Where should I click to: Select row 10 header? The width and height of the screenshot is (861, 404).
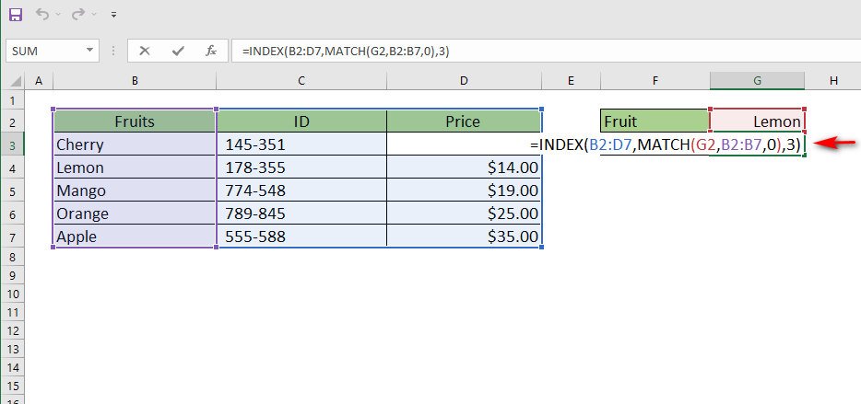(13, 294)
